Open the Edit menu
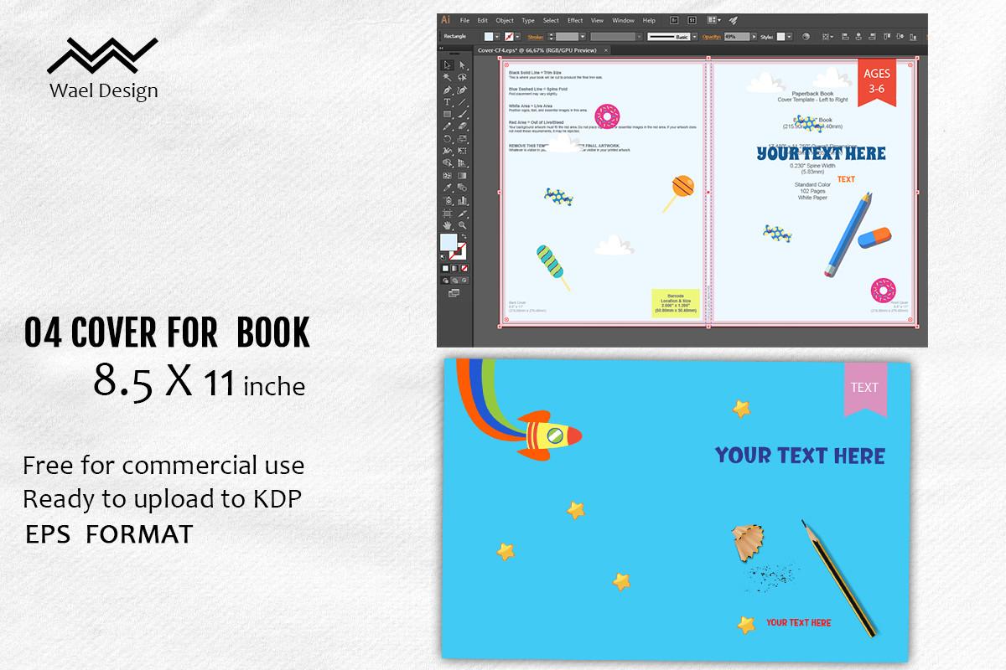 [482, 20]
